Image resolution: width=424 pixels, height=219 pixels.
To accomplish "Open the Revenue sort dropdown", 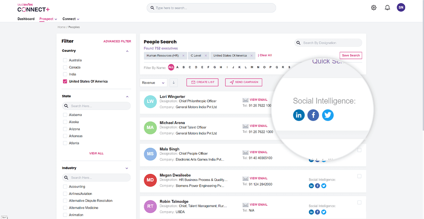I will [153, 83].
